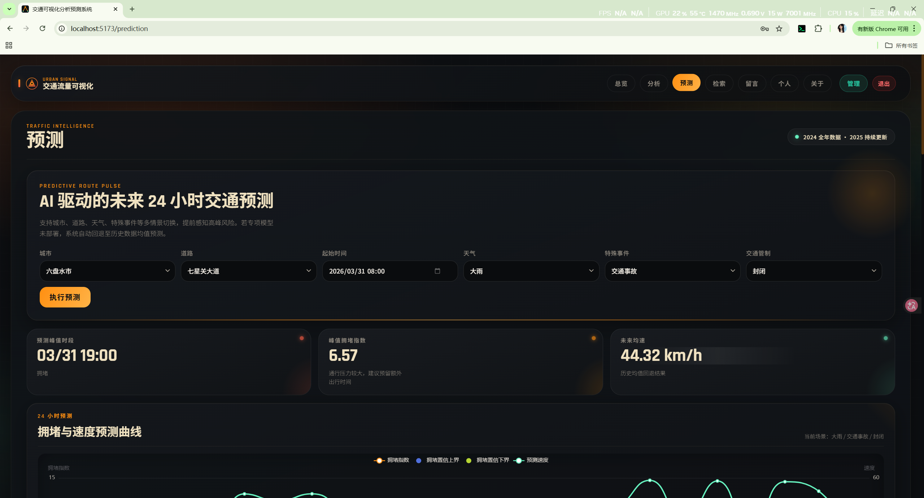Click the red 退出 logout button
Image resolution: width=924 pixels, height=498 pixels.
[884, 84]
